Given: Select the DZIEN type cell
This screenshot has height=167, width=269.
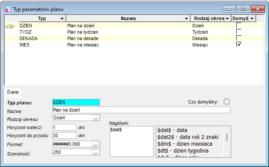Looking at the screenshot, I should 43,26.
